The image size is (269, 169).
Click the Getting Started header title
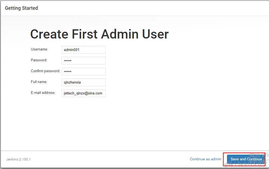click(x=21, y=8)
